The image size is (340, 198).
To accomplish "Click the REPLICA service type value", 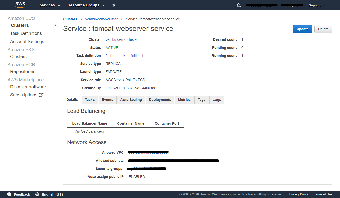I will [113, 64].
